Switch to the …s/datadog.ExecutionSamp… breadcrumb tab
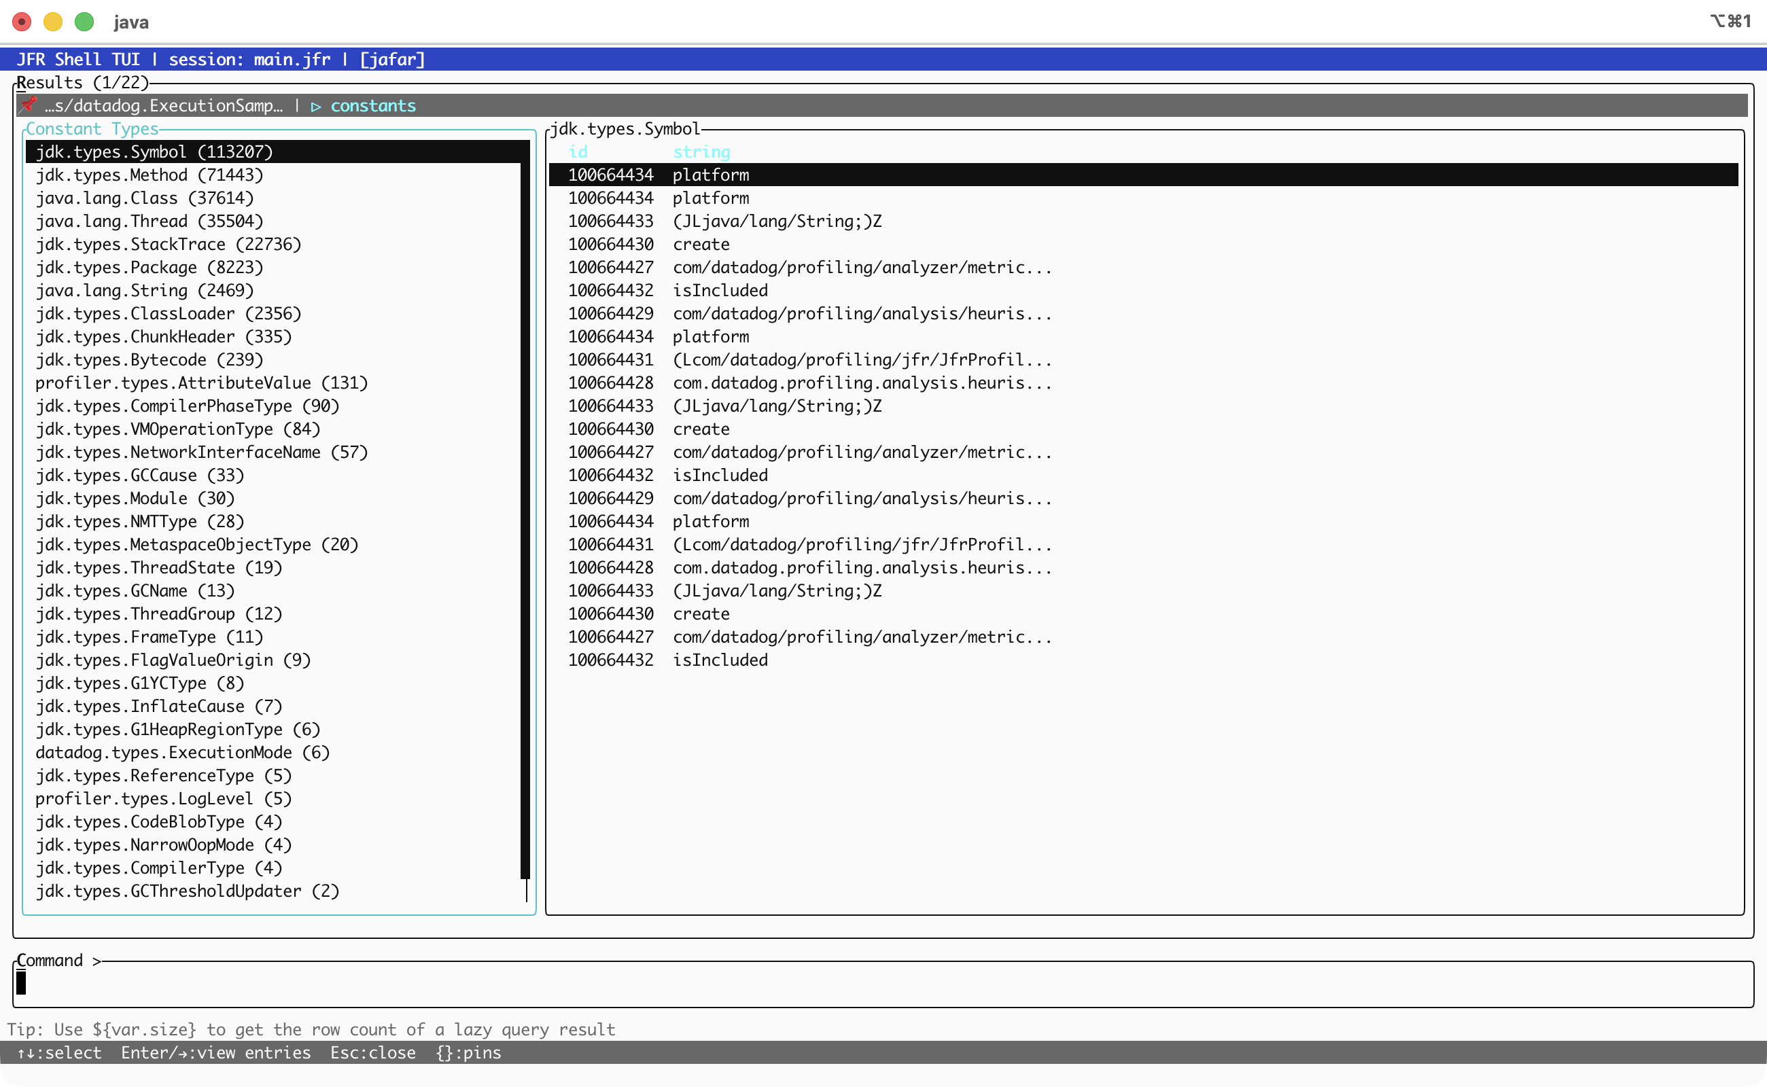This screenshot has height=1087, width=1767. (x=164, y=105)
